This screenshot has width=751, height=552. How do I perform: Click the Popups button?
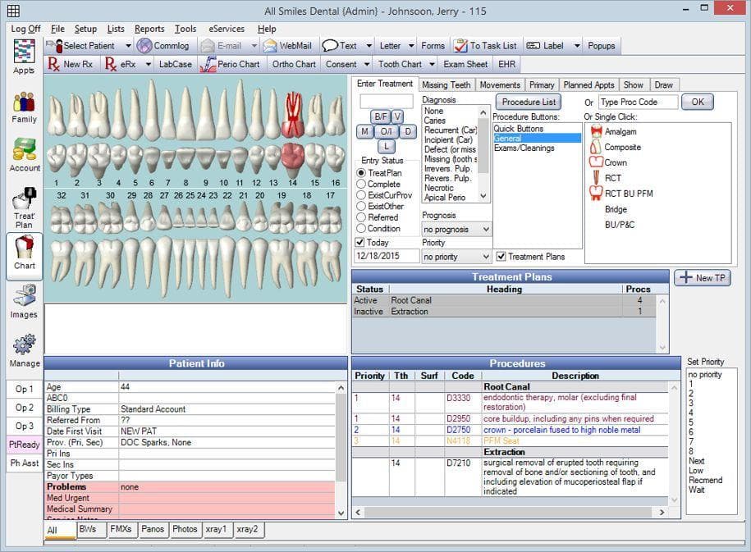point(601,45)
